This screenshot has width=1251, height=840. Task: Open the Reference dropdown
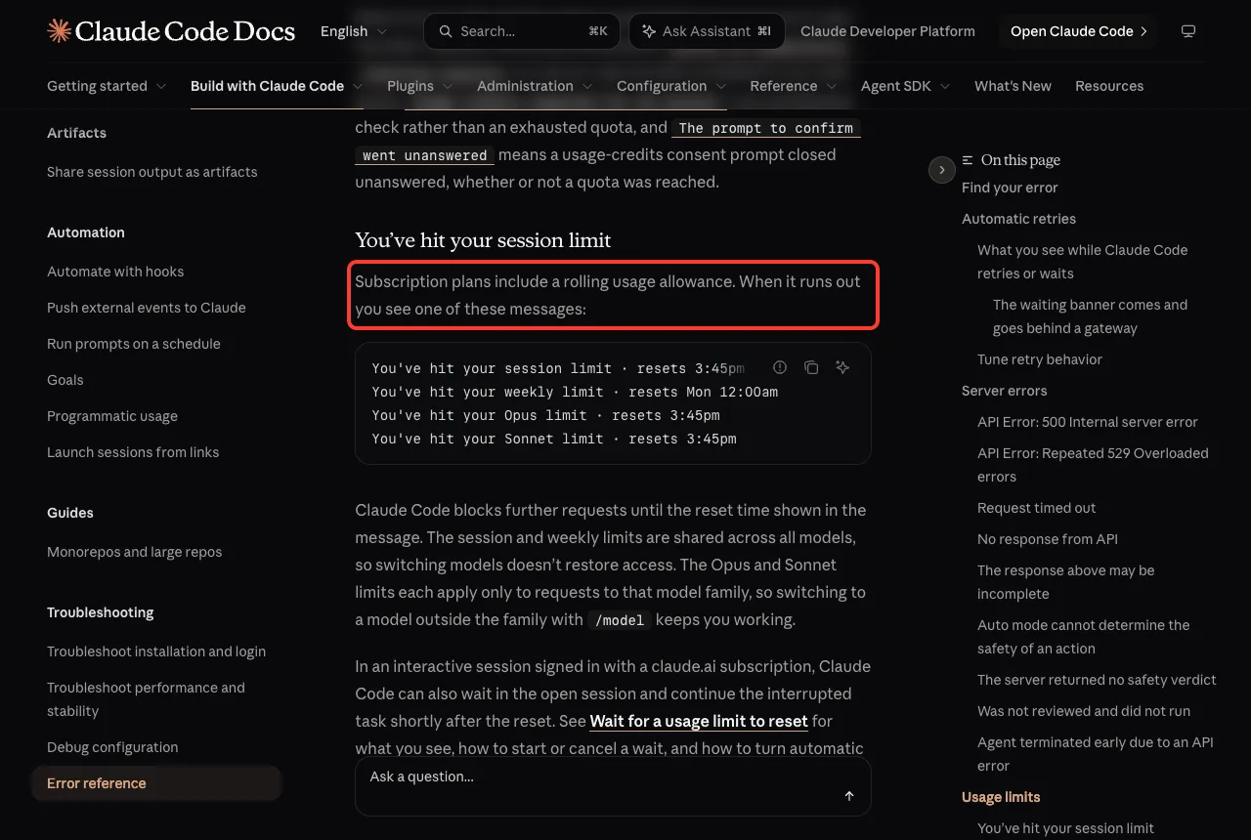[794, 86]
